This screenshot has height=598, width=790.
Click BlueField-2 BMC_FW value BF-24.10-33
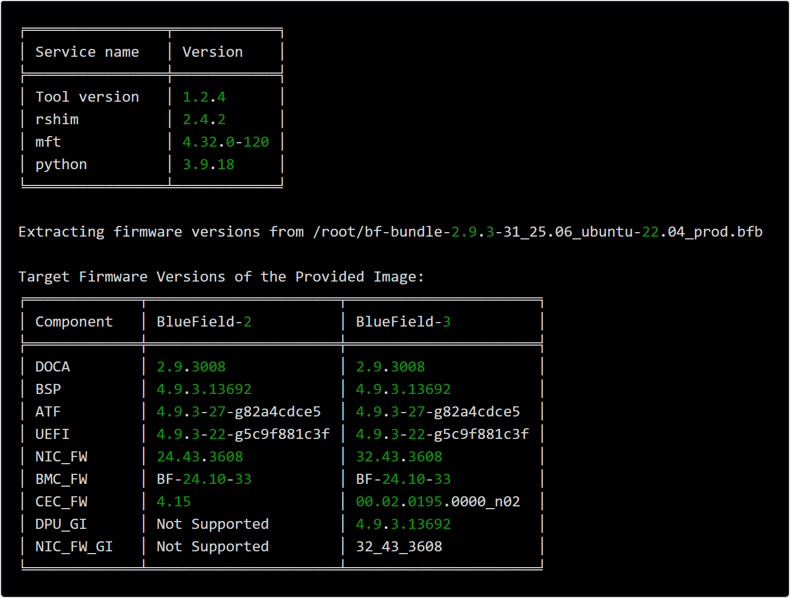click(x=204, y=479)
